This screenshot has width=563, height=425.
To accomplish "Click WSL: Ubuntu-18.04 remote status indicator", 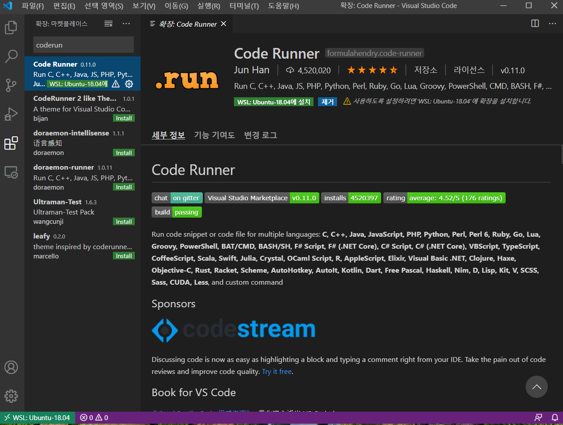I will (x=37, y=417).
